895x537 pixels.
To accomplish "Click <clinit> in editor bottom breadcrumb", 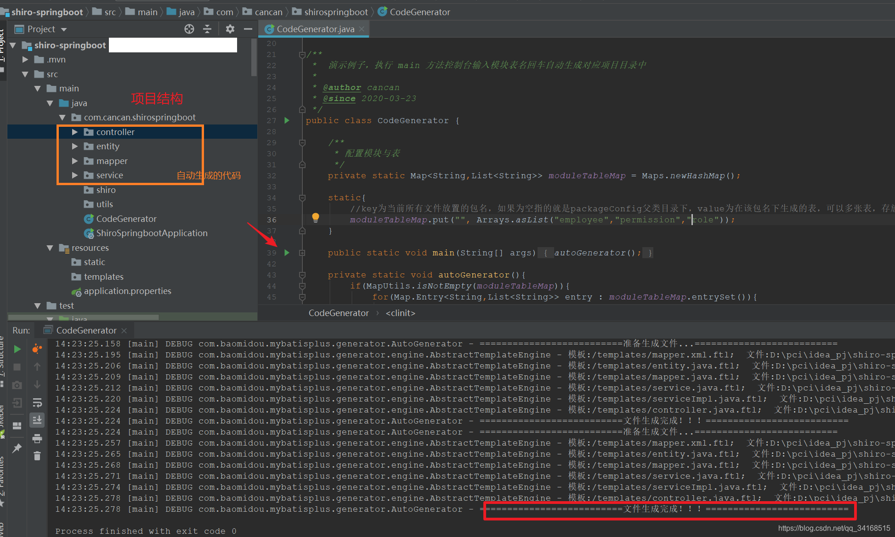I will [x=400, y=313].
